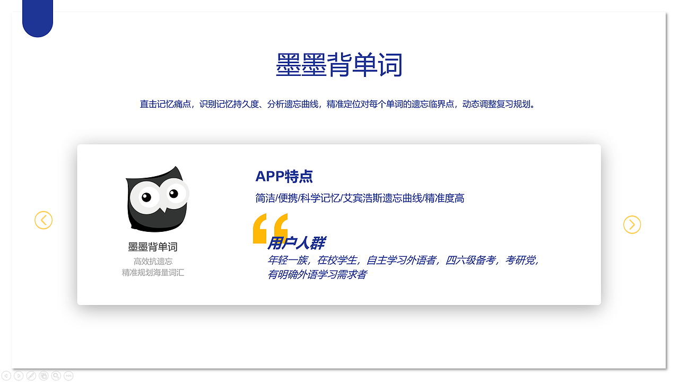Click the blue bookmark ribbon shape
This screenshot has height=382, width=679.
tap(37, 16)
